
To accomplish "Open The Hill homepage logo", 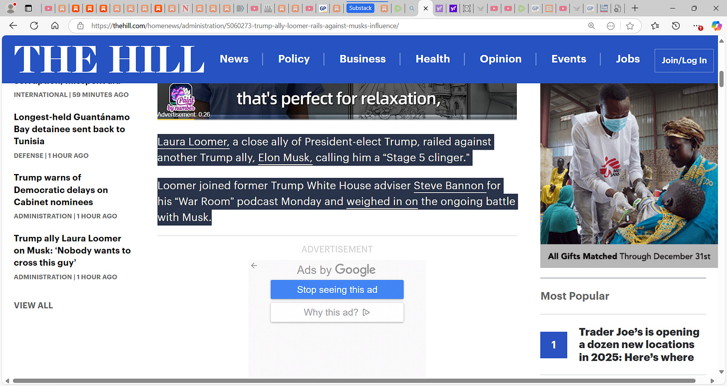I will point(109,59).
